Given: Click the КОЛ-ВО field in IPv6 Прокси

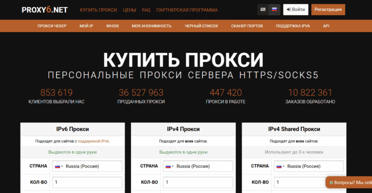Looking at the screenshot, I should pyautogui.click(x=87, y=182).
